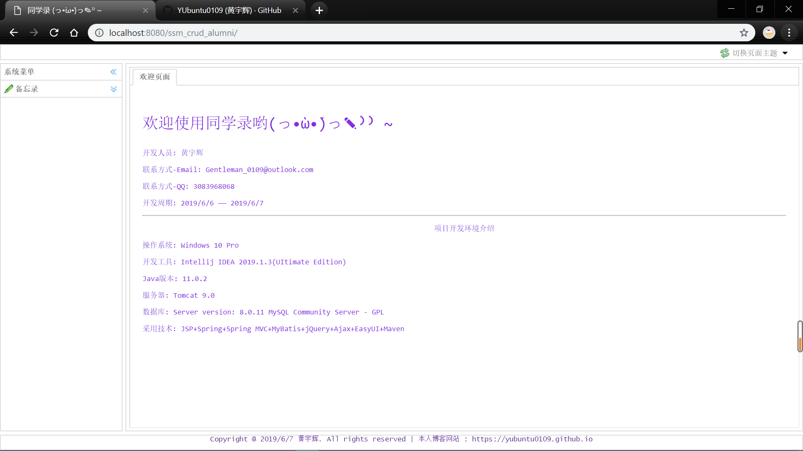
Task: Click the browser forward arrow
Action: [34, 33]
